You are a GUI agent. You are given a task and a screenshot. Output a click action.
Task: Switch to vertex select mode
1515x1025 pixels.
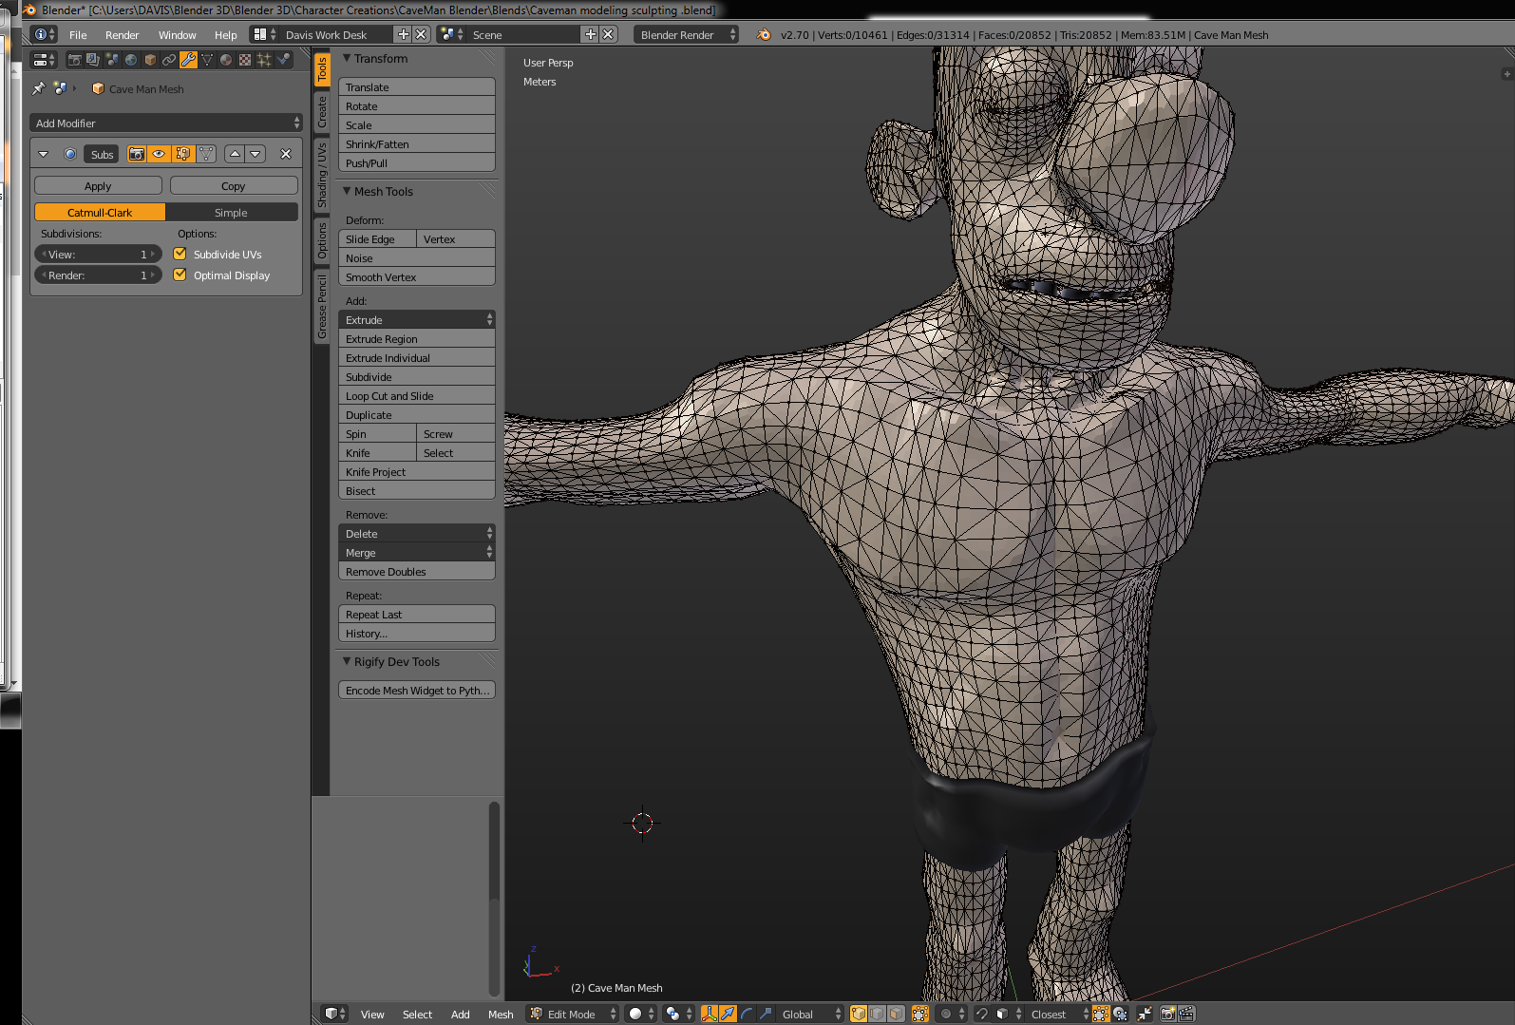[859, 1014]
